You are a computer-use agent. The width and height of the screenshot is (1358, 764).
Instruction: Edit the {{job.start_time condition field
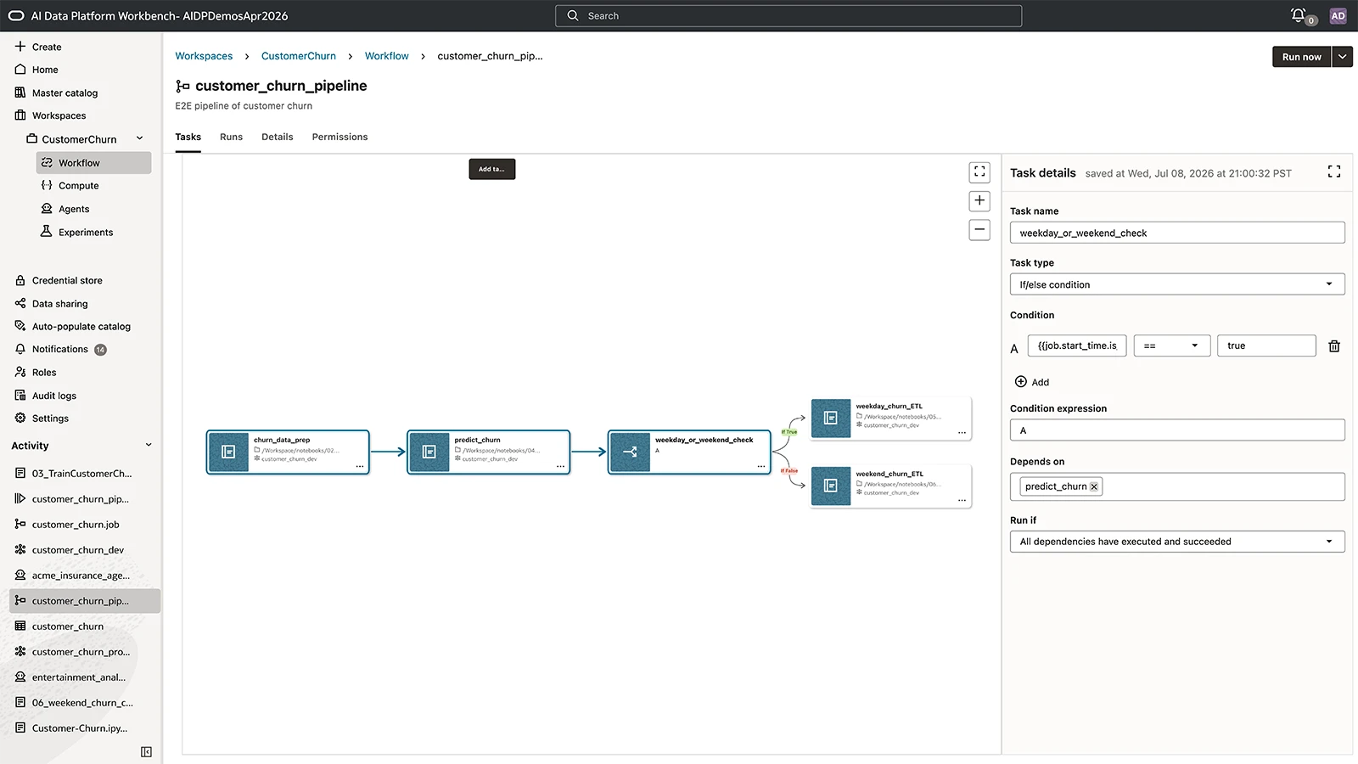1077,345
